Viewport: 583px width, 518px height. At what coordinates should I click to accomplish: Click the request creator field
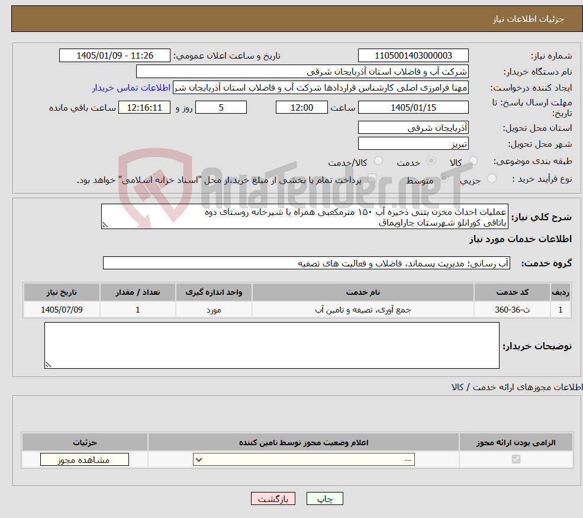point(320,88)
